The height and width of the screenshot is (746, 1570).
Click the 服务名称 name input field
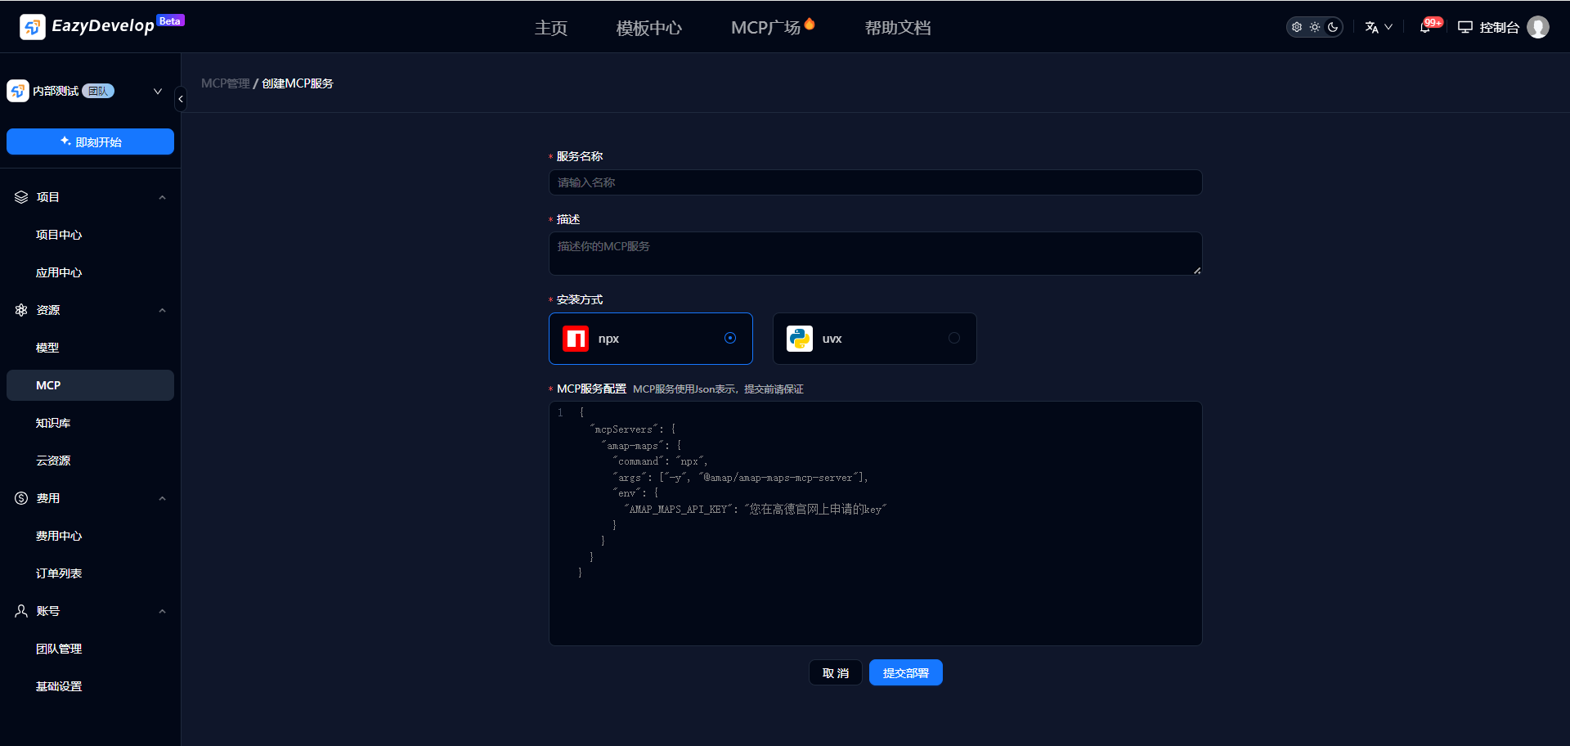click(875, 182)
